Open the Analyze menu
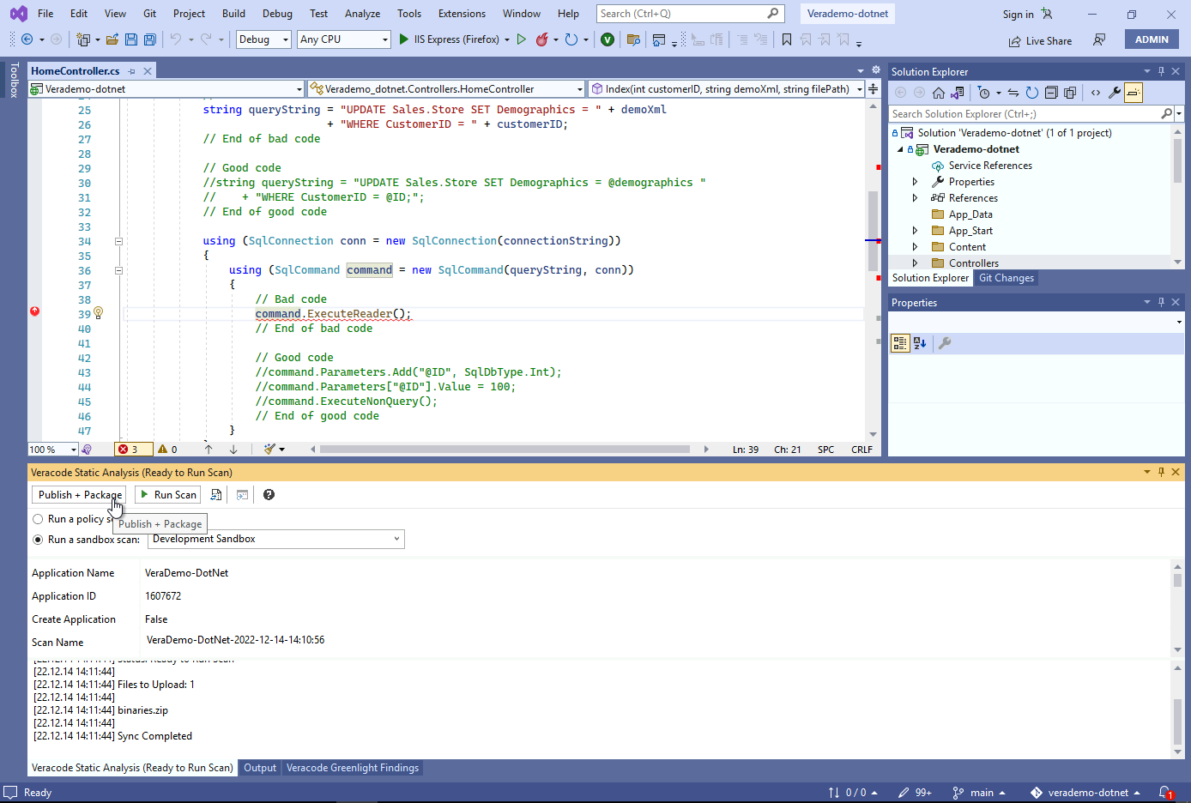1191x803 pixels. click(x=362, y=14)
